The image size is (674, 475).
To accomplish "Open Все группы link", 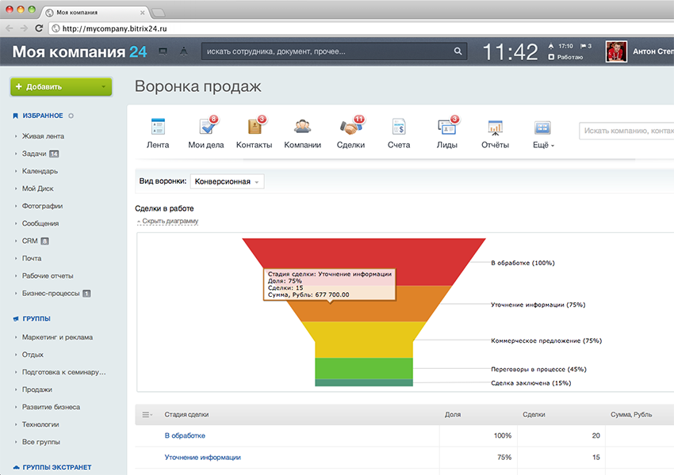I will point(40,442).
